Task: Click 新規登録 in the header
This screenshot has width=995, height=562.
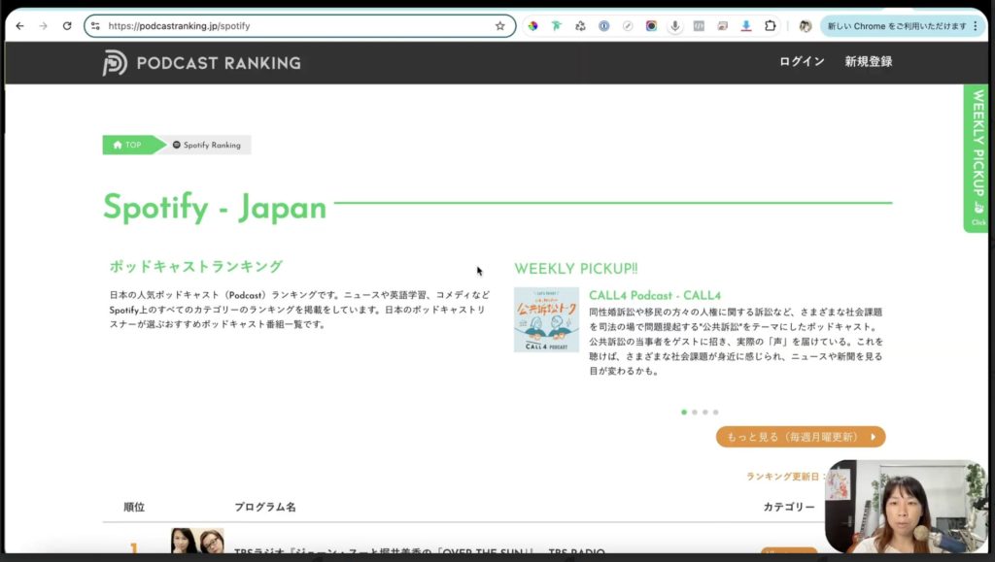Action: (x=868, y=62)
